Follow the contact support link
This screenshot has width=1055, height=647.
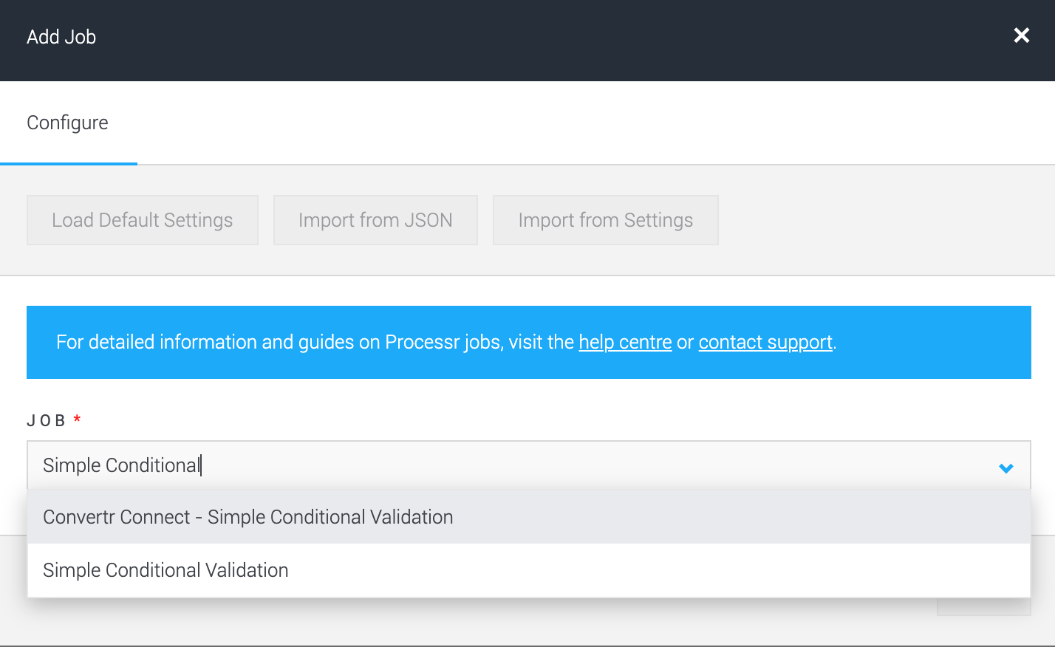point(765,342)
